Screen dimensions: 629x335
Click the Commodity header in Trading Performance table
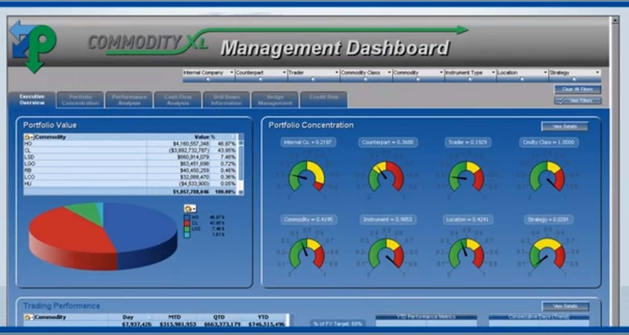click(50, 317)
